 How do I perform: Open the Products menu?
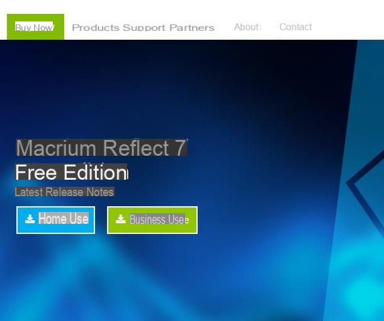pos(96,28)
